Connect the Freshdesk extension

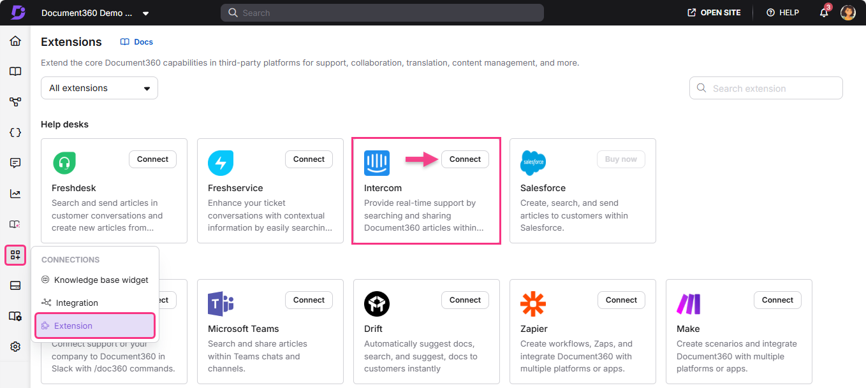pos(152,159)
